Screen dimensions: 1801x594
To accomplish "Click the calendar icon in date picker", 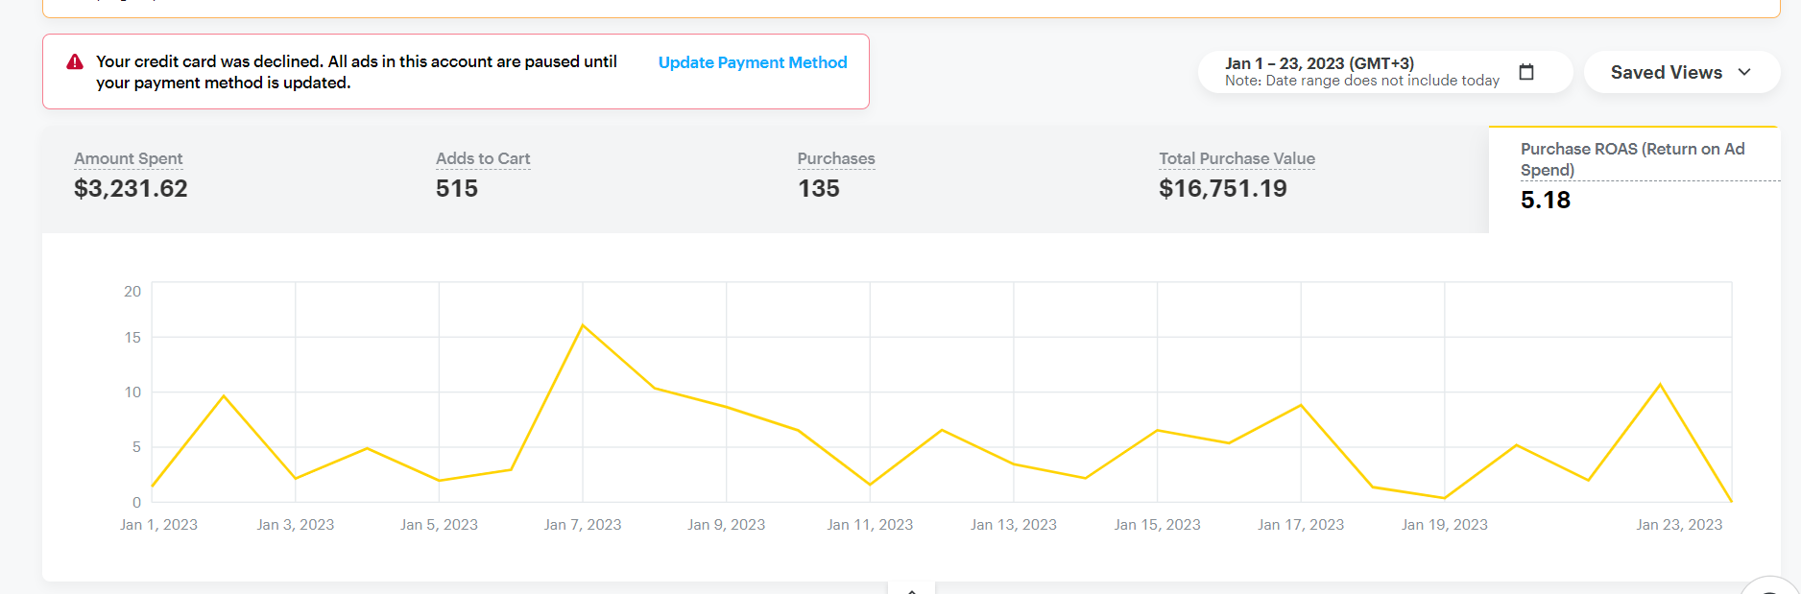I will [x=1526, y=72].
